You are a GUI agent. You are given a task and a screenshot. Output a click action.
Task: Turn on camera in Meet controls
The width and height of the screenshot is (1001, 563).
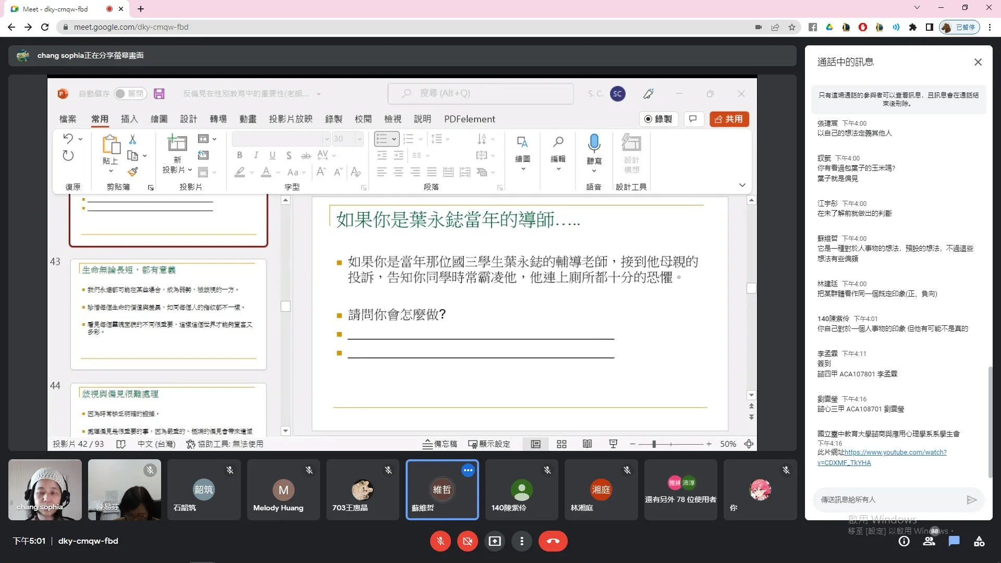(x=468, y=541)
